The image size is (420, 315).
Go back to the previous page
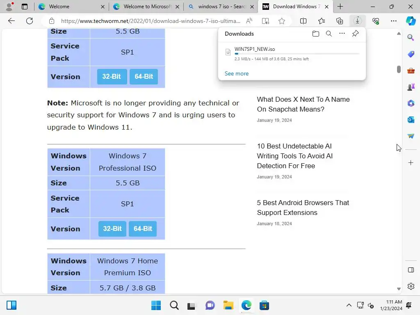pyautogui.click(x=11, y=21)
